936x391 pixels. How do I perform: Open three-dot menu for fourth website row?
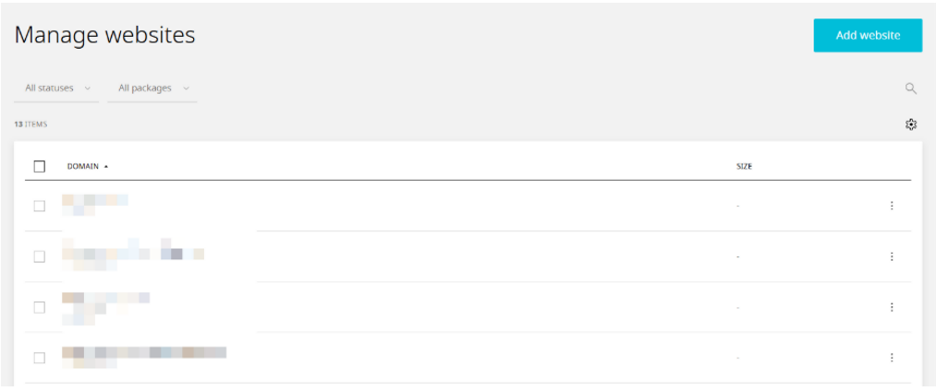coord(892,358)
